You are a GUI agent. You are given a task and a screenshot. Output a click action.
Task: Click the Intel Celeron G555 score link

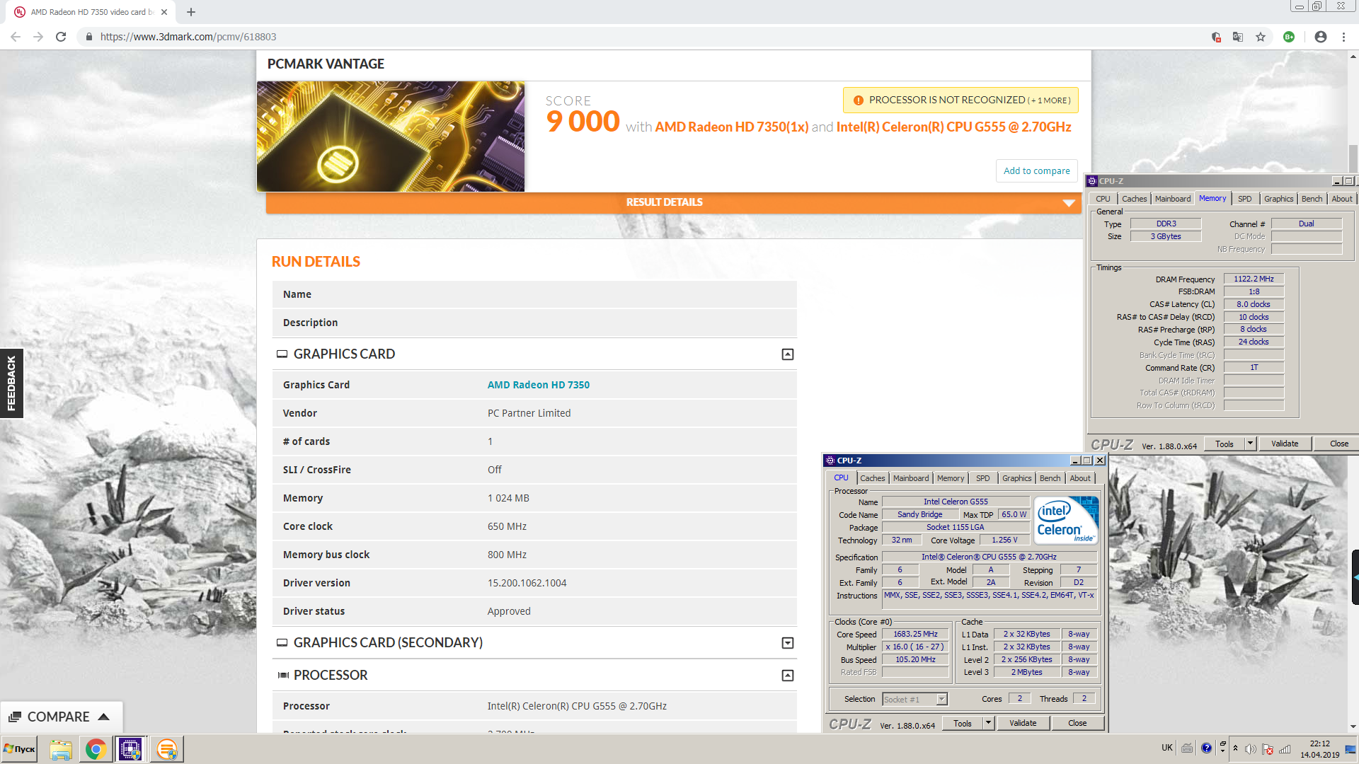coord(953,127)
